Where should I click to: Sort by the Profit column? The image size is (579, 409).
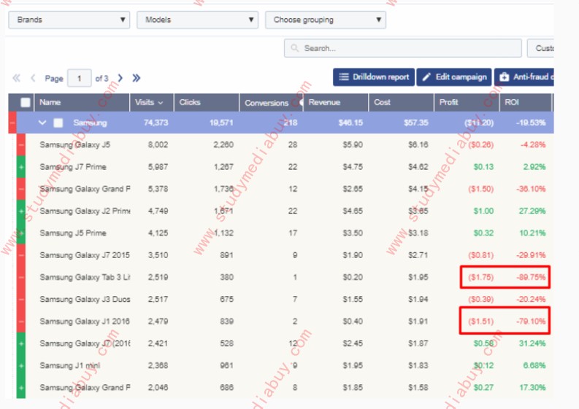[467, 103]
